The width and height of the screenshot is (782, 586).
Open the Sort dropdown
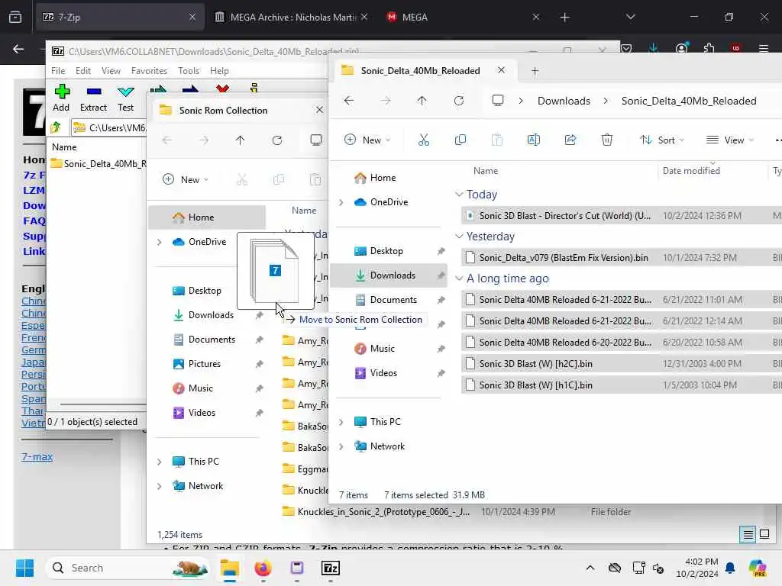tap(662, 140)
